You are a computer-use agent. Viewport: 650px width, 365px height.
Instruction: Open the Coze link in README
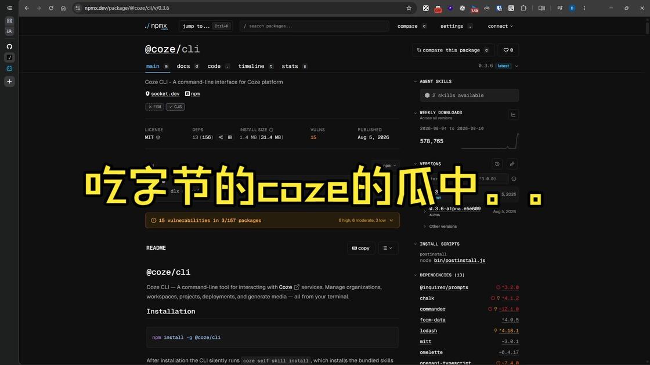tap(285, 287)
